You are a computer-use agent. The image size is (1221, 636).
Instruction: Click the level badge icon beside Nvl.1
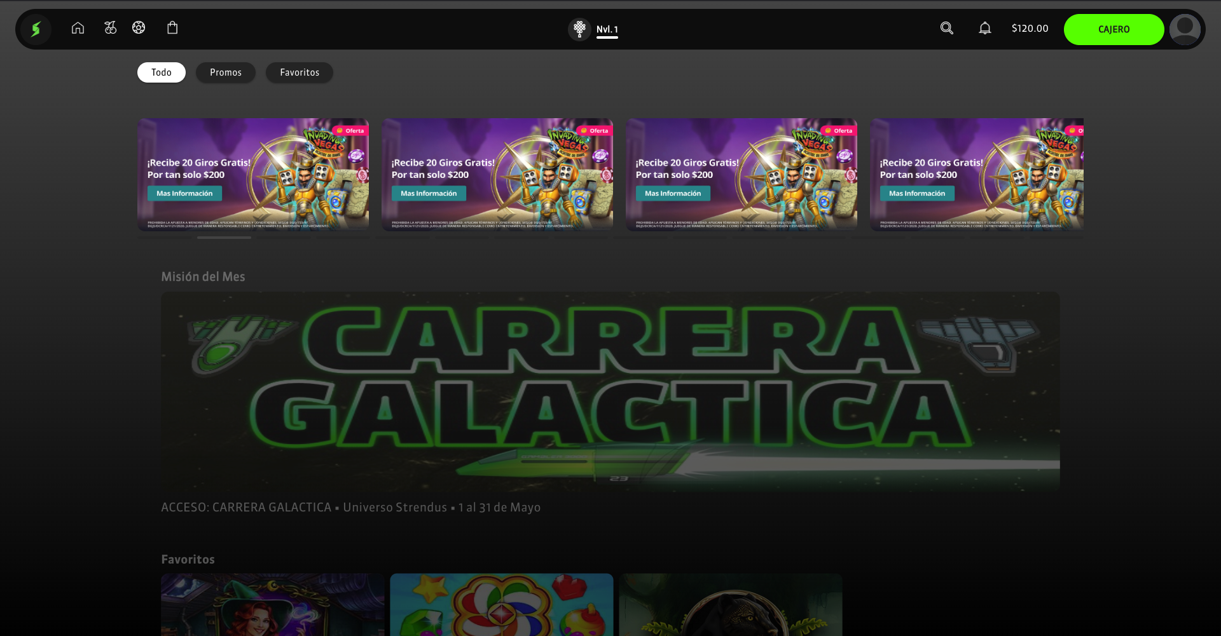579,29
